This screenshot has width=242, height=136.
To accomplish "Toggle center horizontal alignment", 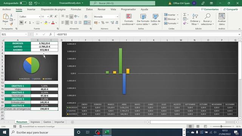I will [67, 23].
